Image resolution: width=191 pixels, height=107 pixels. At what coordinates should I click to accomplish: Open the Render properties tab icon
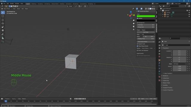click(159, 45)
